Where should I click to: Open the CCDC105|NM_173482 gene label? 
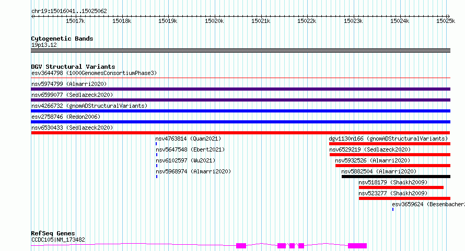pos(58,240)
